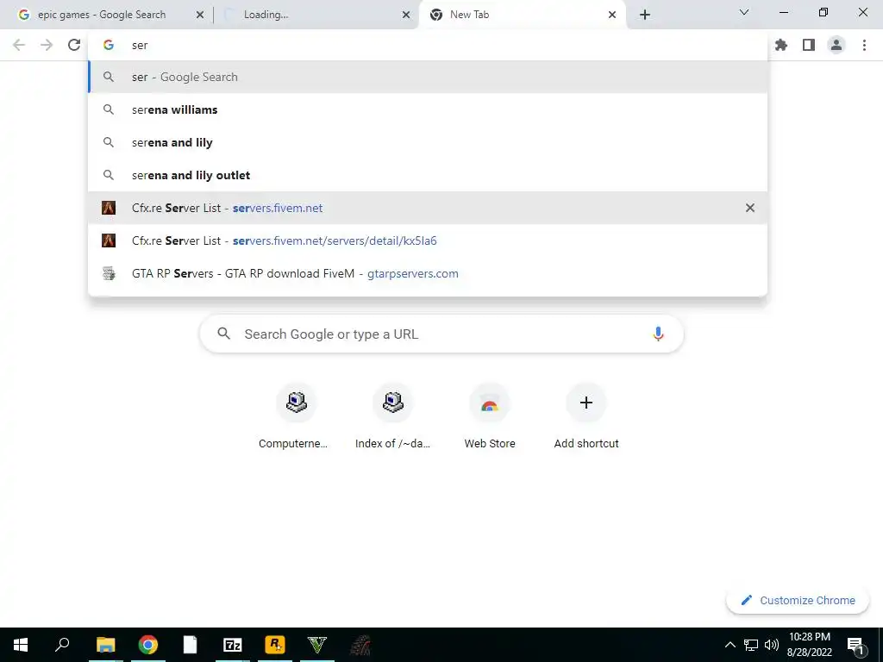Screen dimensions: 883x662
Task: Open the FiveM taskbar icon
Action: point(360,645)
